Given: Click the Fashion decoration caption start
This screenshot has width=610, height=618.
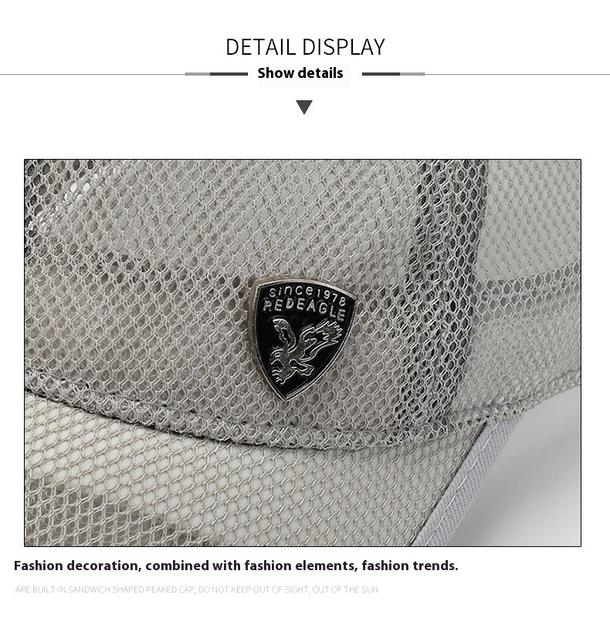Looking at the screenshot, I should [77, 566].
